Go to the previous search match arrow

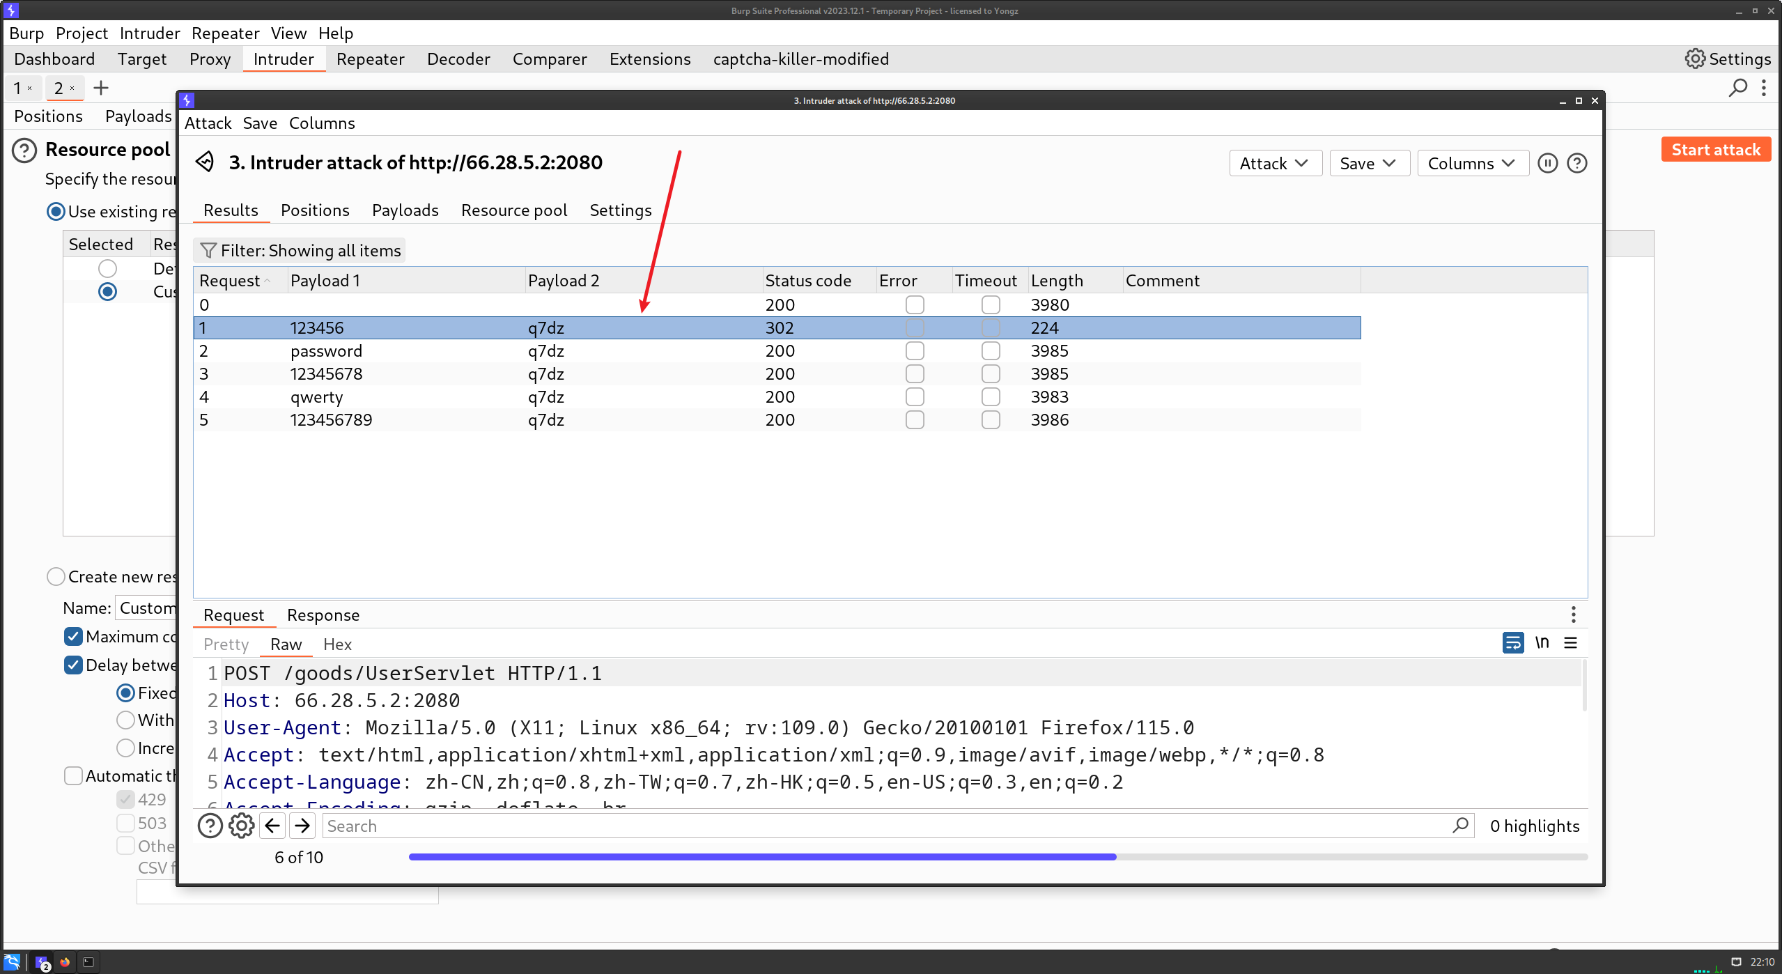[x=272, y=826]
